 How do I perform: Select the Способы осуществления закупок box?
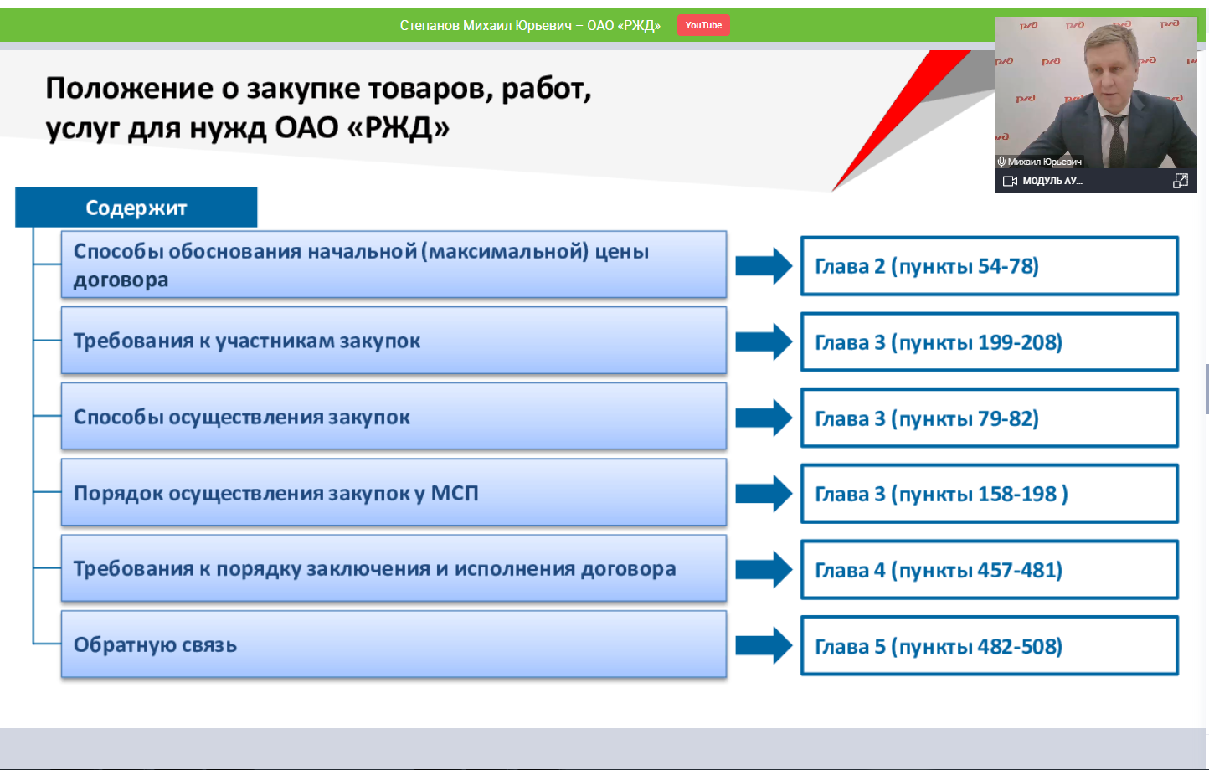pos(394,417)
